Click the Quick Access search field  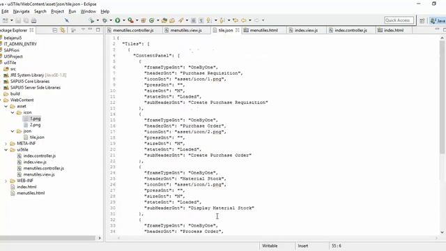(x=399, y=20)
